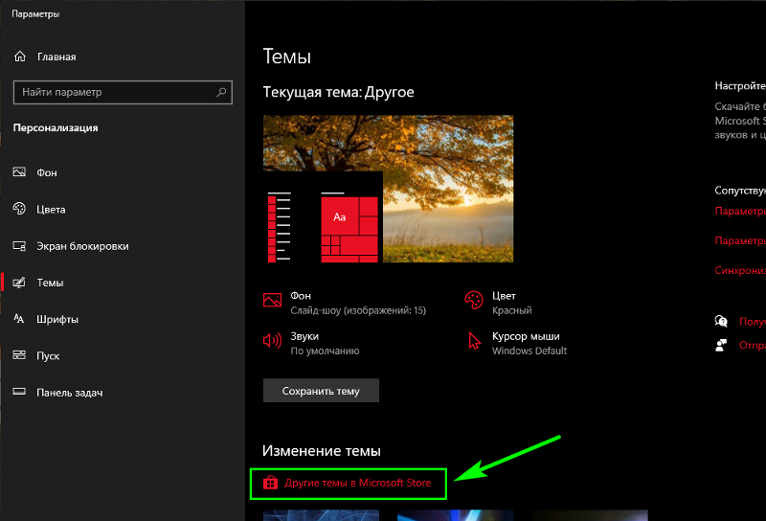Click the red Цвет palette icon

(x=473, y=300)
